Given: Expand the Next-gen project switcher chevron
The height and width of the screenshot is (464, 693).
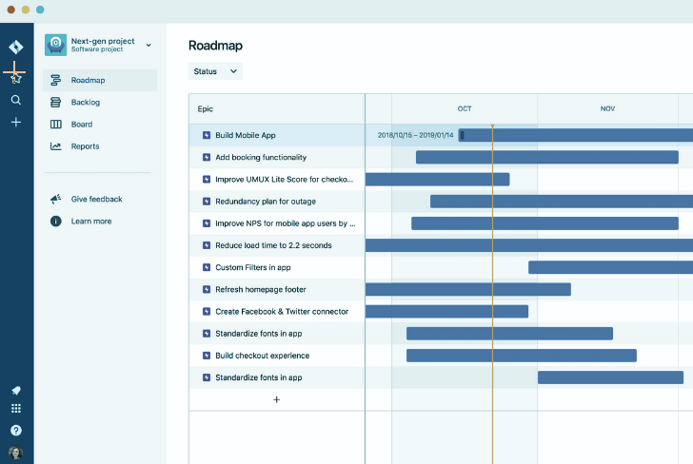Looking at the screenshot, I should pyautogui.click(x=148, y=45).
